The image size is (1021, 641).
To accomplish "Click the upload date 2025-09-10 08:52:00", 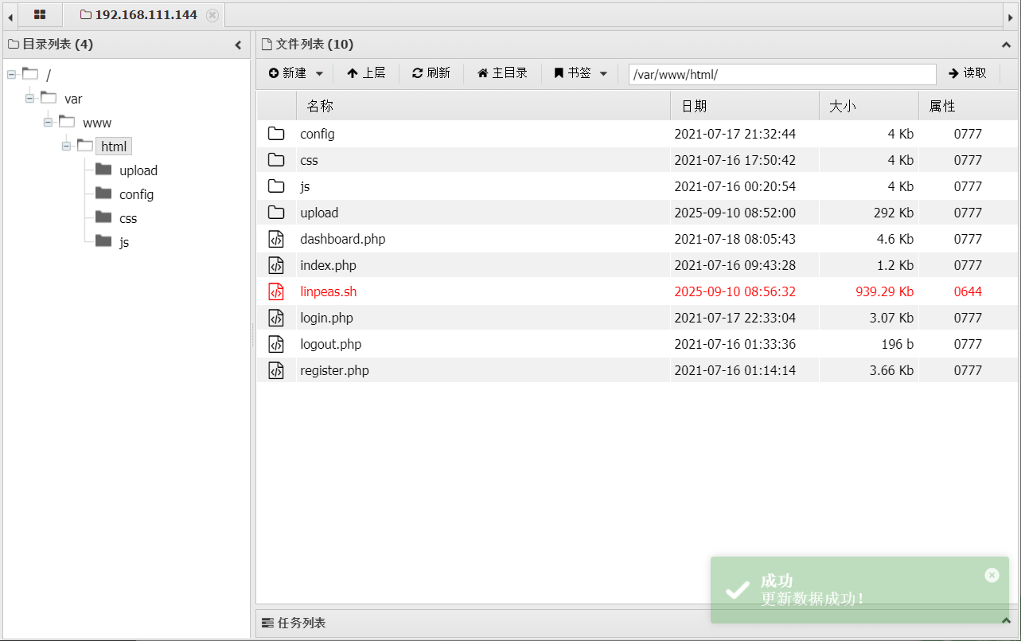I will pos(735,213).
